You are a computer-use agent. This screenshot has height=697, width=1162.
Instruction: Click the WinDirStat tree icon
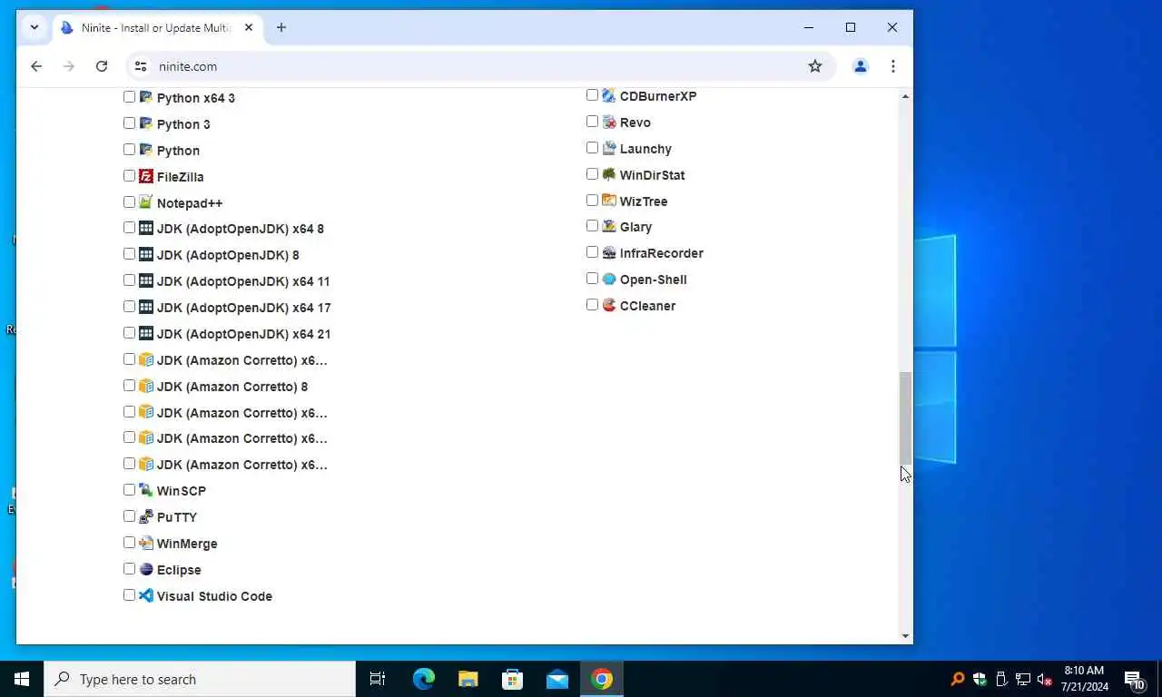pos(608,174)
